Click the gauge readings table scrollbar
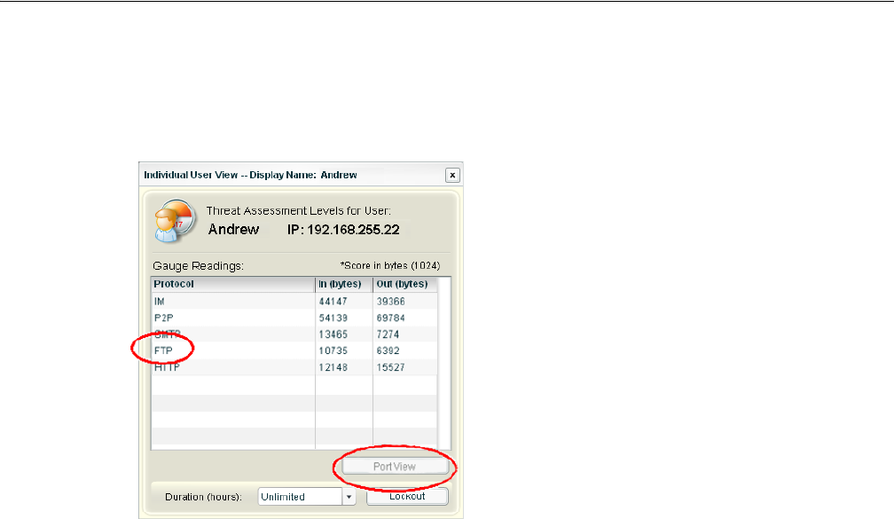The height and width of the screenshot is (519, 894). pos(444,364)
